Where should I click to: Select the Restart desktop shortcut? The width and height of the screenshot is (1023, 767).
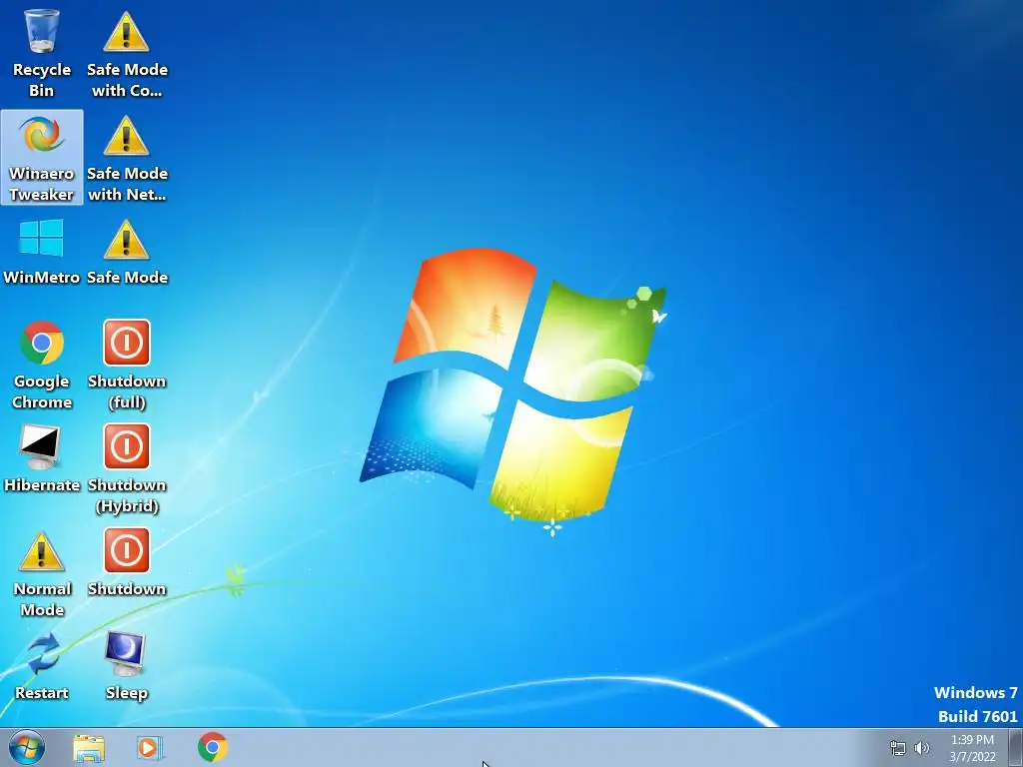click(42, 666)
